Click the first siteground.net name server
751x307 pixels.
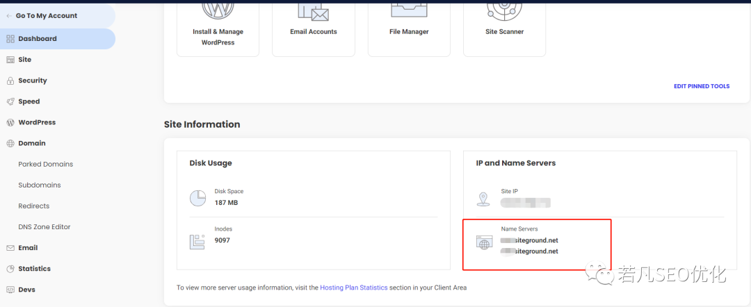coord(529,240)
